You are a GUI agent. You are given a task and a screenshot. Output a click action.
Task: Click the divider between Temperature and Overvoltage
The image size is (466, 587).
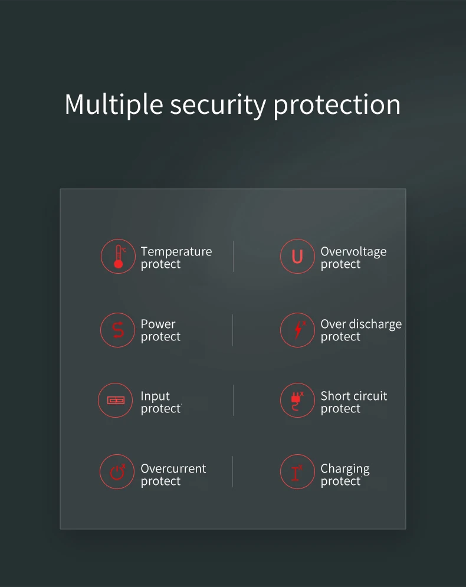(x=233, y=257)
